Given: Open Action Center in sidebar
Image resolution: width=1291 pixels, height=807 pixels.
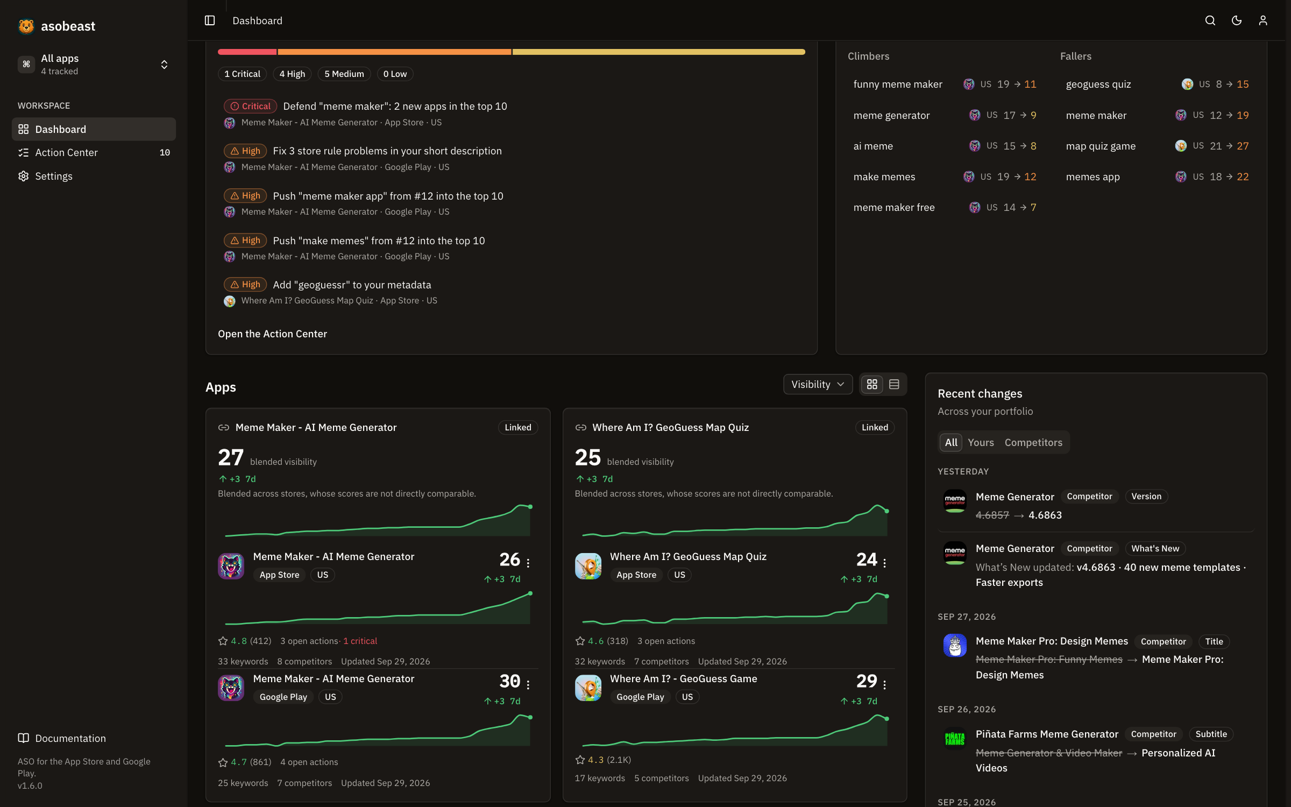Looking at the screenshot, I should (94, 152).
